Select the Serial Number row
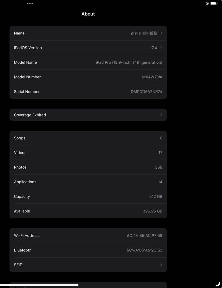The width and height of the screenshot is (222, 288). [x=88, y=91]
